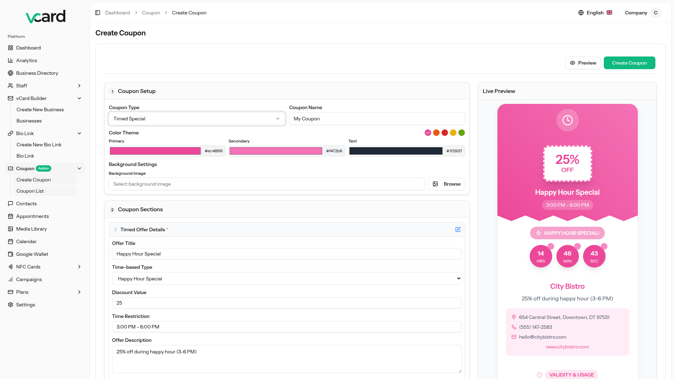
Task: Select the orange color theme preset
Action: point(436,133)
